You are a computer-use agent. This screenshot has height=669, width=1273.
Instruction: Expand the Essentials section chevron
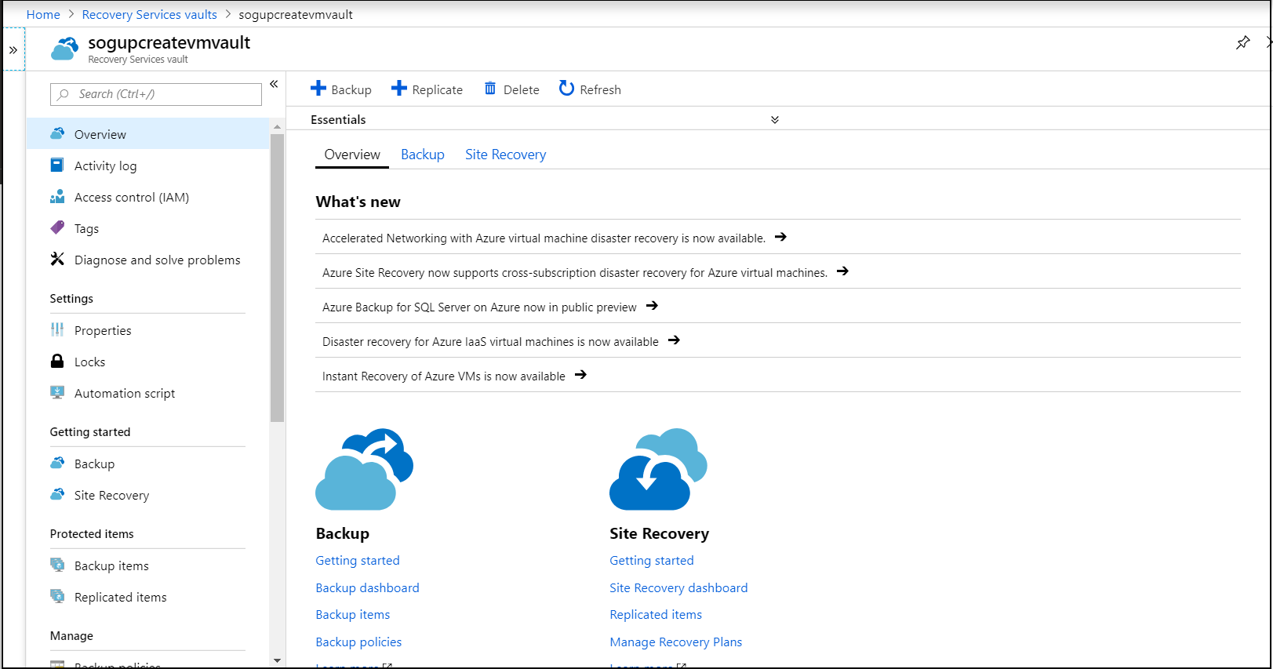[775, 120]
